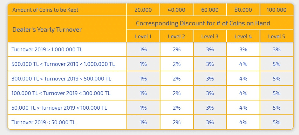Click the Level 3 column header
Viewport: 299px width, 135px height.
point(210,36)
